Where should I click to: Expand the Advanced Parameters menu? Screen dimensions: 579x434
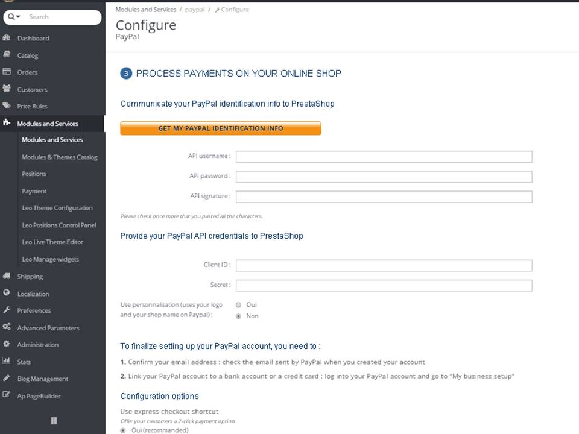pos(48,328)
